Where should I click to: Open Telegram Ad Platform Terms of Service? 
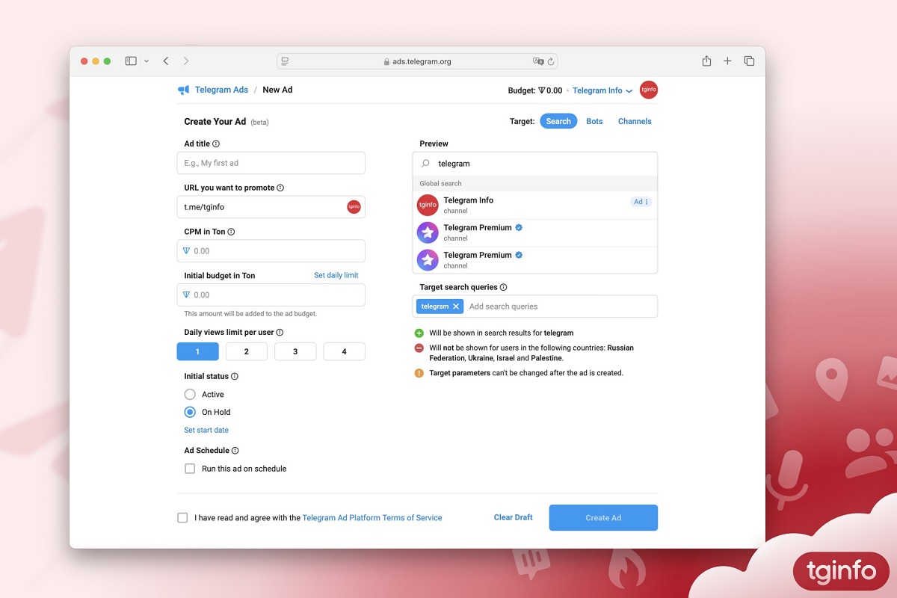[372, 517]
